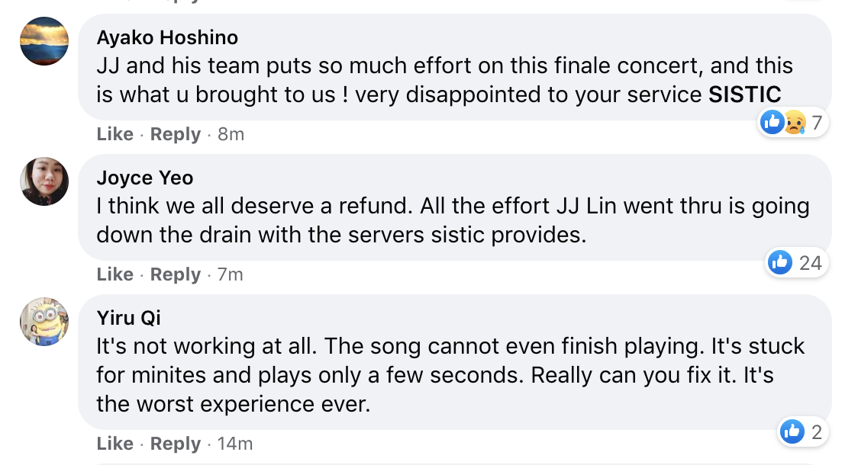The image size is (858, 465).
Task: Click the thumbs-up reaction icon on Ayako Hoshino's comment
Action: tap(772, 122)
